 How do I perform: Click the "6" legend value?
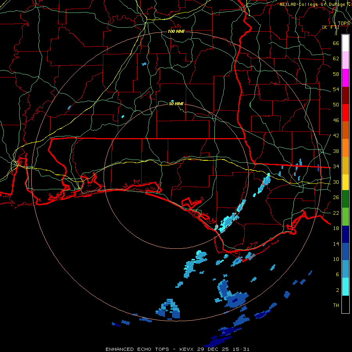[338, 275]
